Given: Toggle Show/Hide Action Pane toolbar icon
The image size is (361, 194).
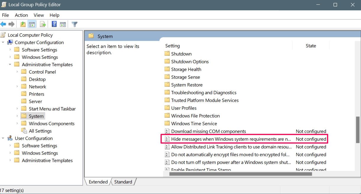Looking at the screenshot, I should point(63,24).
